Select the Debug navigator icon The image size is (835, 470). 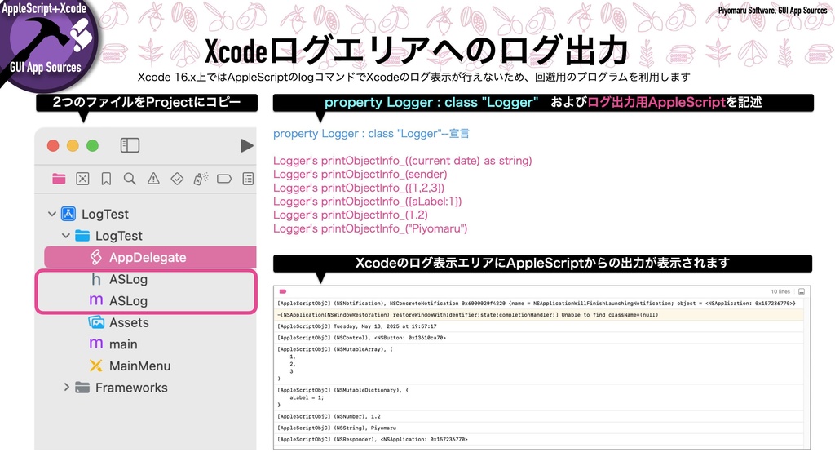pyautogui.click(x=201, y=178)
